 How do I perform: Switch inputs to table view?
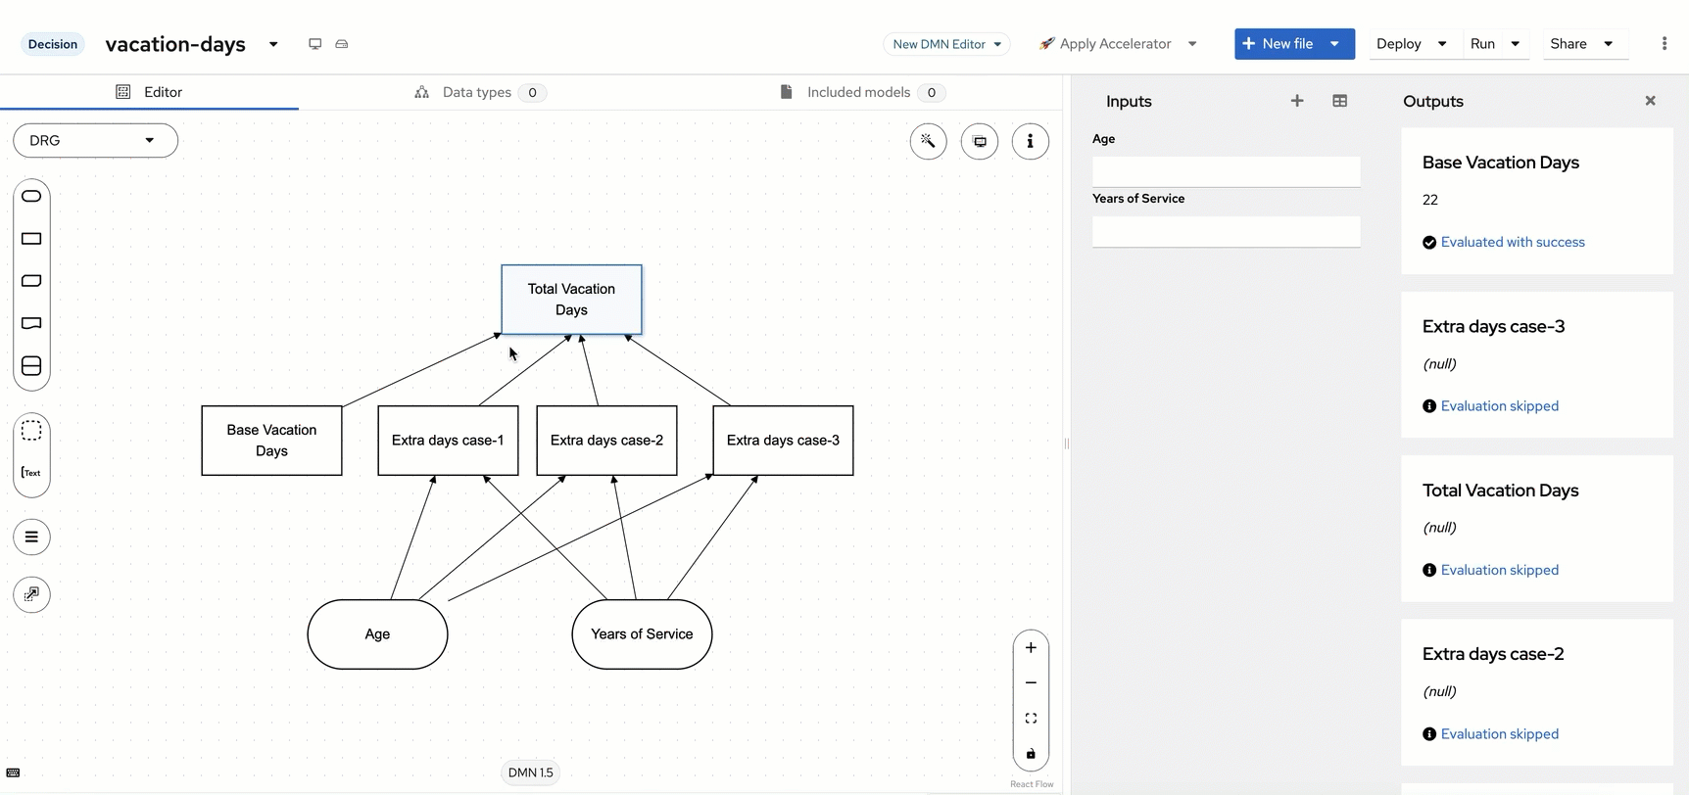click(x=1339, y=101)
